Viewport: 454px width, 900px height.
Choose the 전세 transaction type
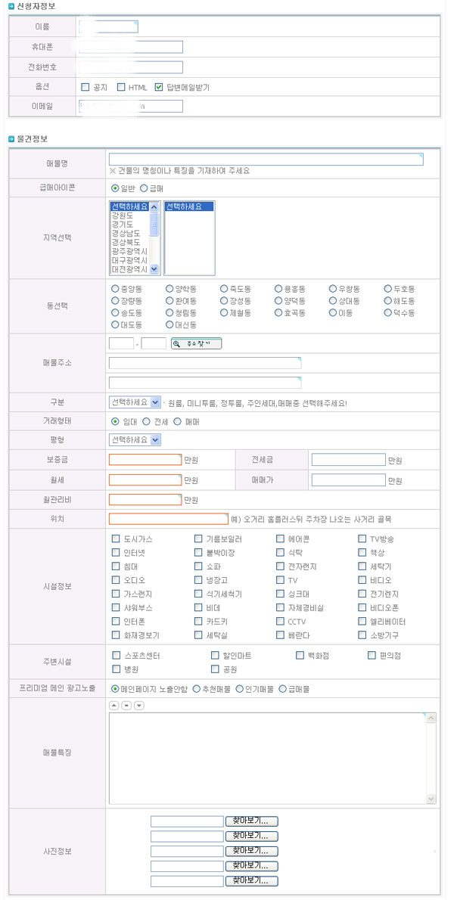(x=146, y=421)
